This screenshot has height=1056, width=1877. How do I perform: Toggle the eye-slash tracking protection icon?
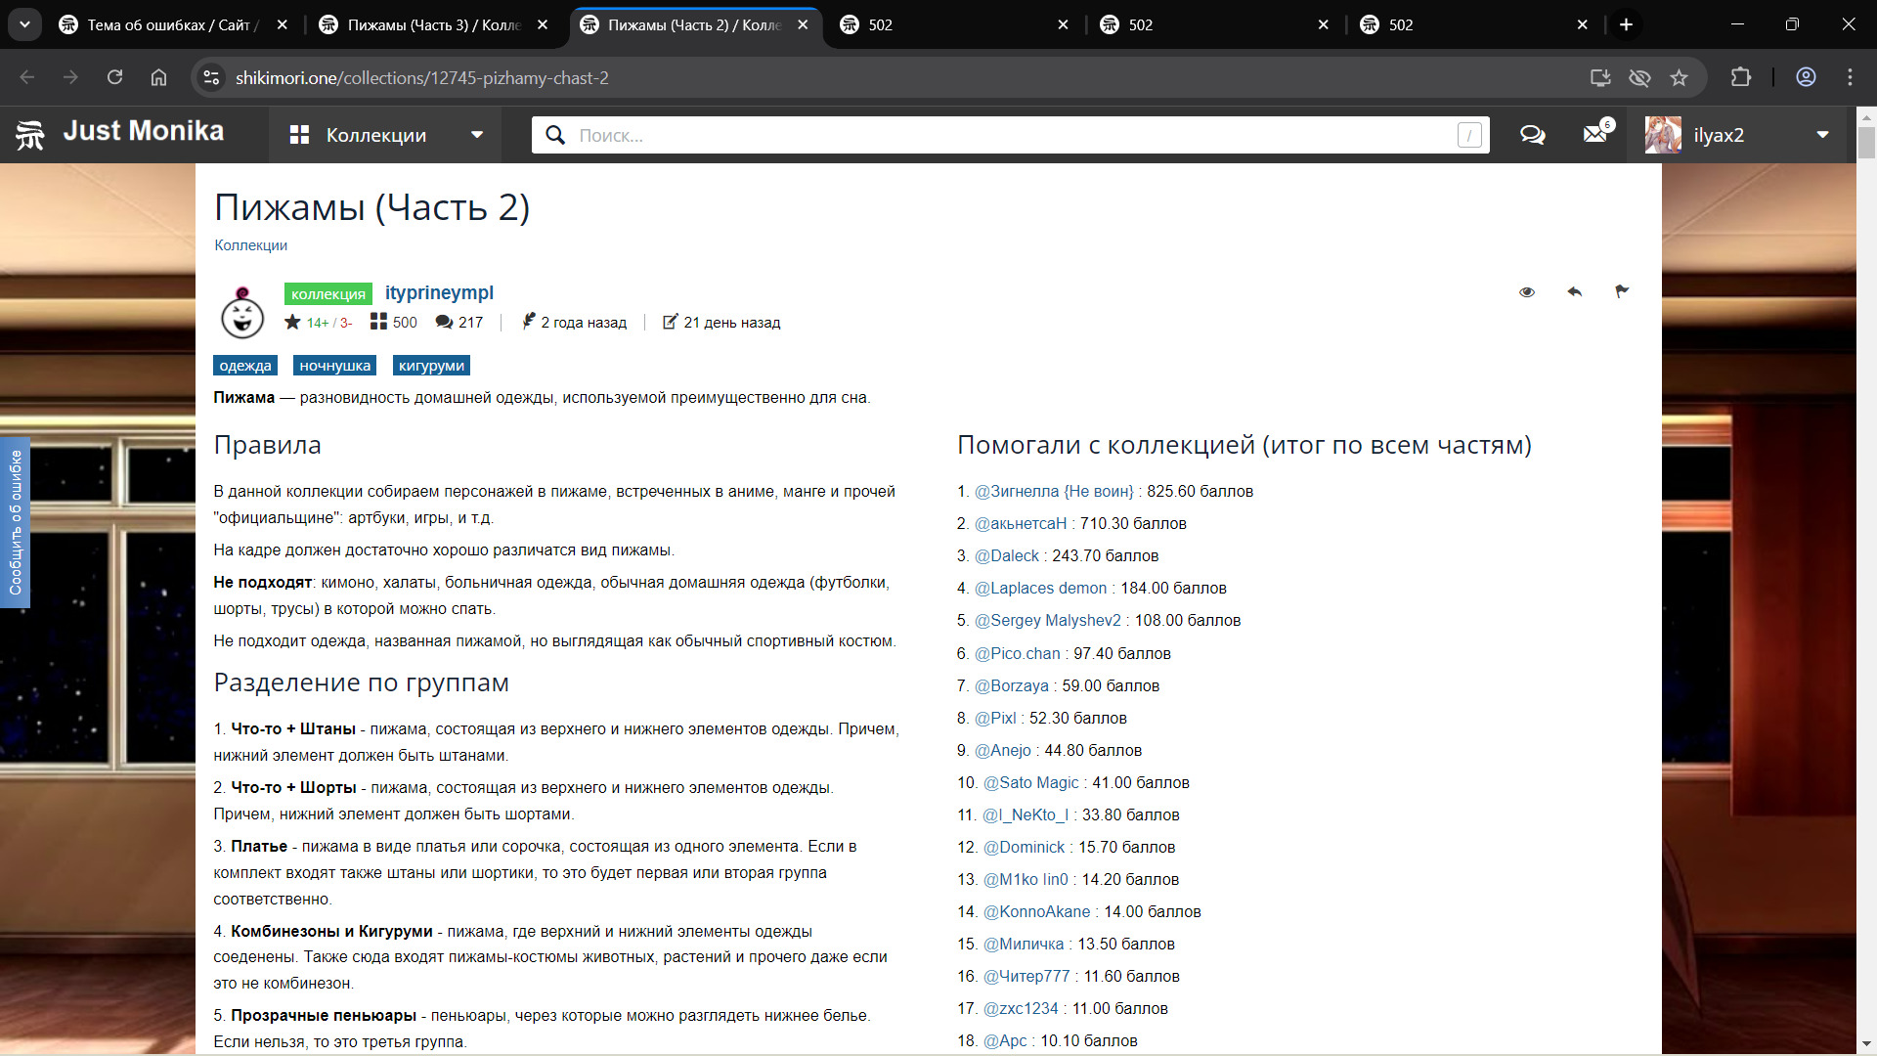(x=1639, y=78)
